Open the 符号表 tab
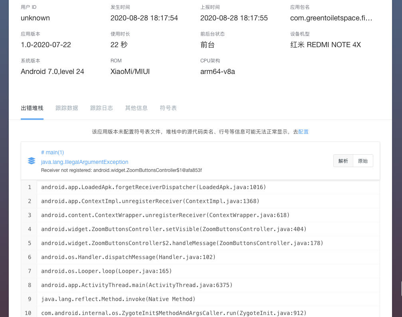Screen dimensions: 402x317 [x=168, y=108]
